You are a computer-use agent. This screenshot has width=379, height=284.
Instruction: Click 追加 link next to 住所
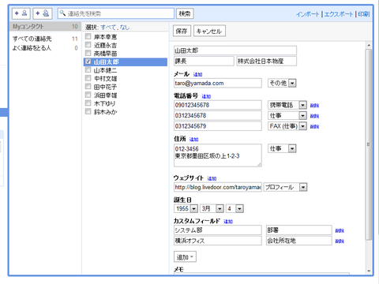click(x=193, y=140)
